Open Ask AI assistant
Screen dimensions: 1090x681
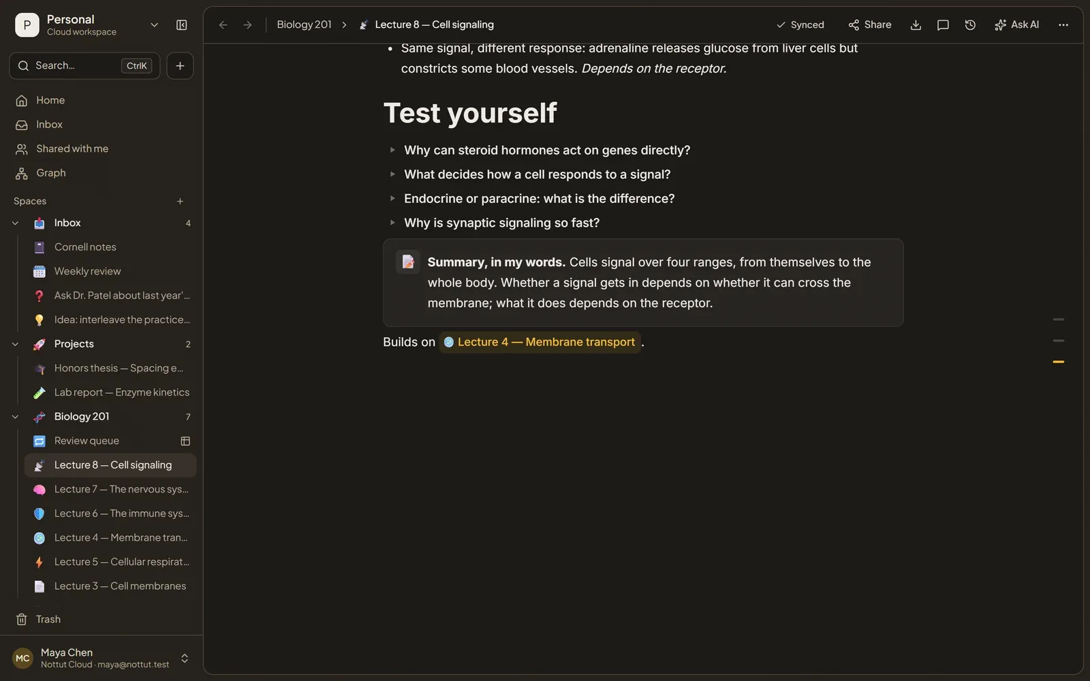[x=1016, y=25]
